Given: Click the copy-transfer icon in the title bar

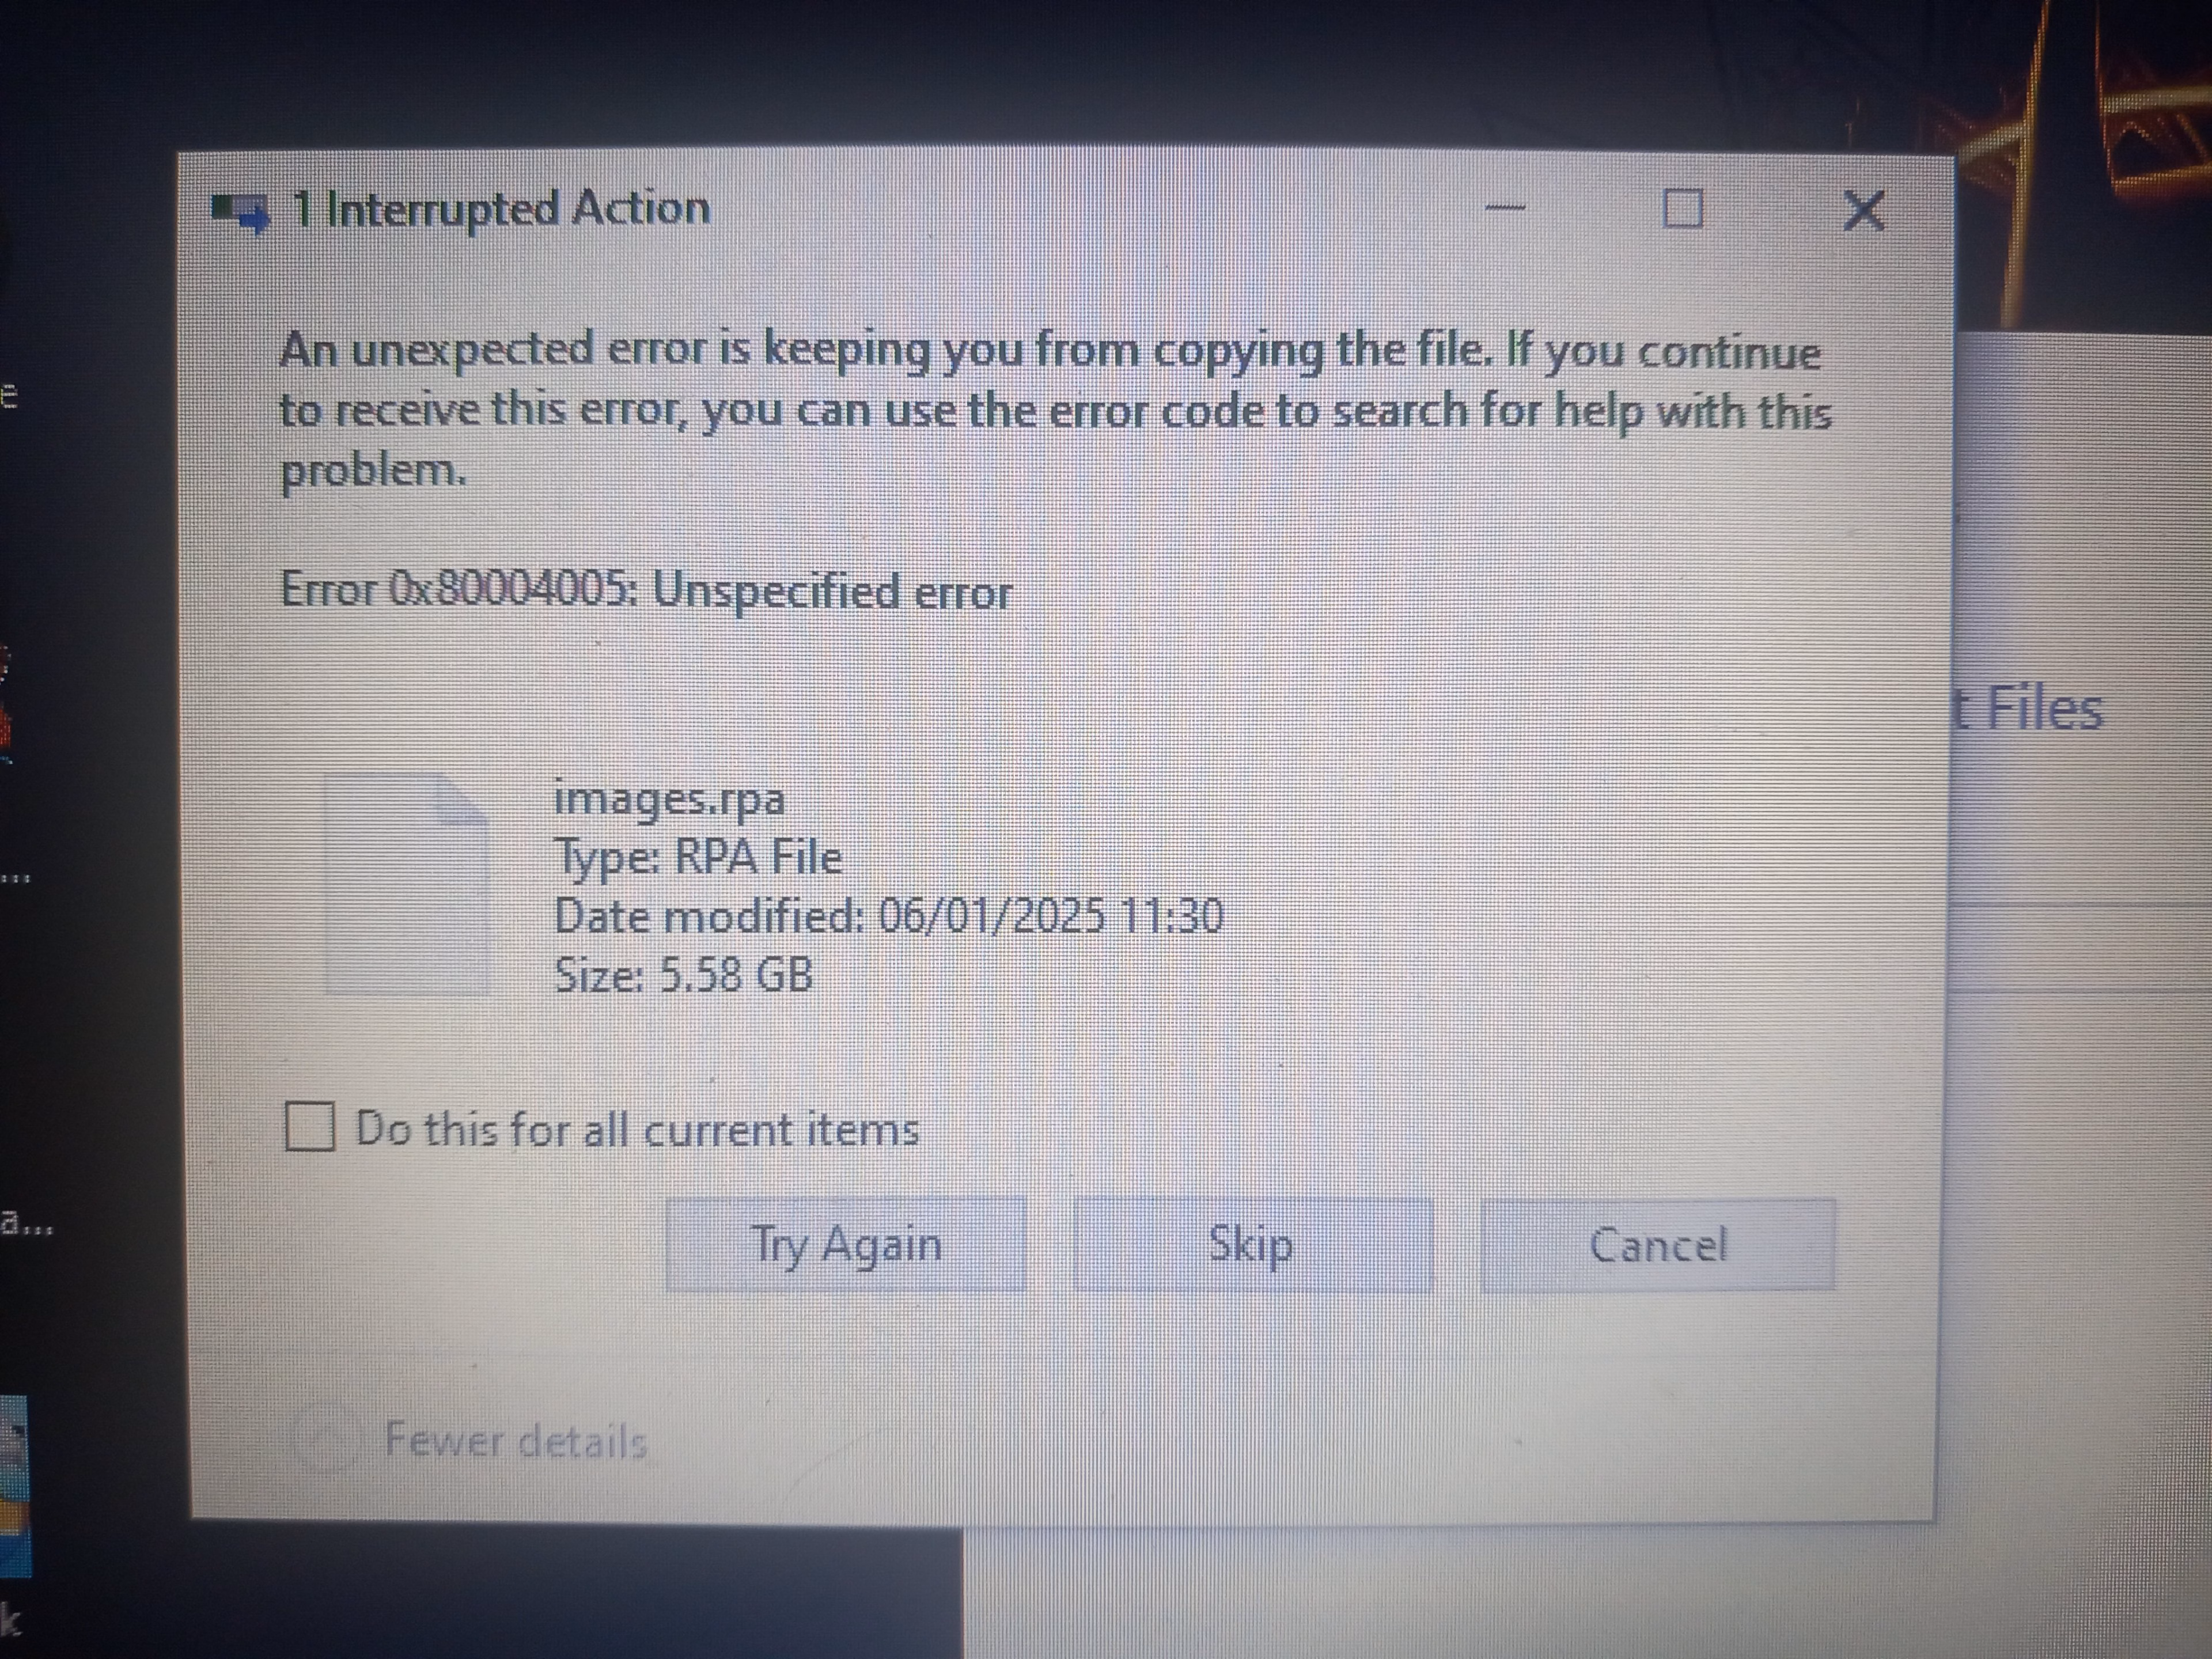Looking at the screenshot, I should (x=240, y=212).
